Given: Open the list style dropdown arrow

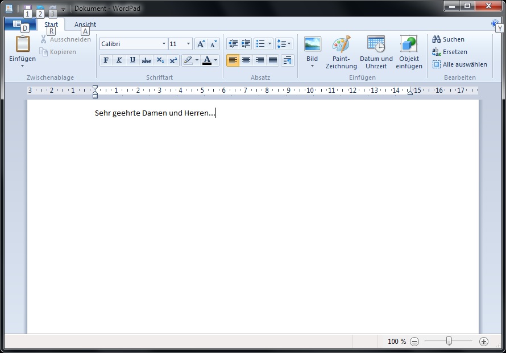Looking at the screenshot, I should (270, 44).
